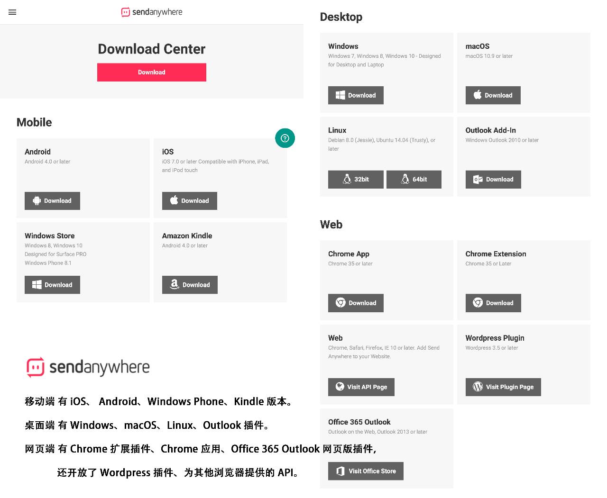
Task: Click the iOS card title
Action: (x=168, y=152)
